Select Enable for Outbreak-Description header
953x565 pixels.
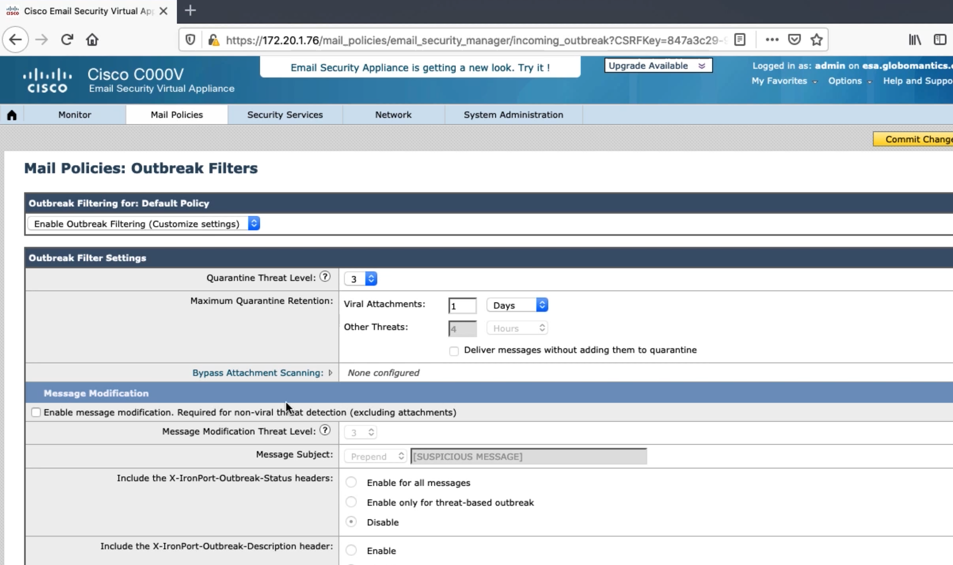point(351,550)
